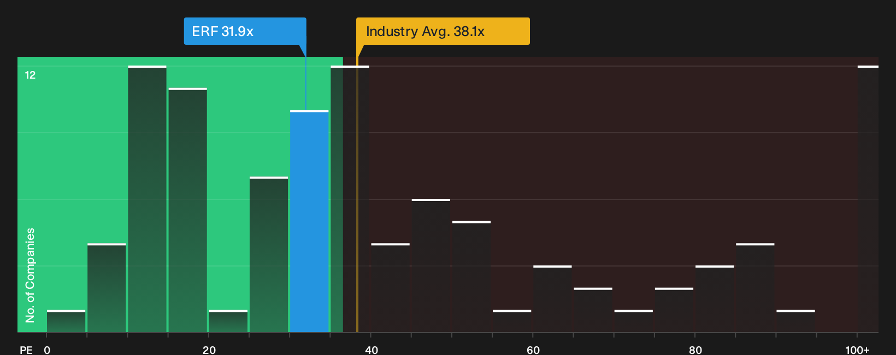Click the 80 x-axis tick label
This screenshot has height=355, width=896.
pos(695,350)
